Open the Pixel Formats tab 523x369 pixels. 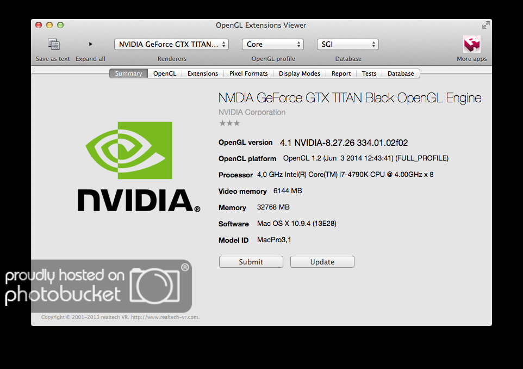click(248, 73)
